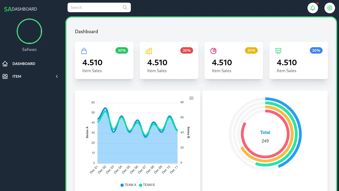Click the green chart icon on fourth card
Image resolution: width=339 pixels, height=191 pixels.
[x=278, y=51]
